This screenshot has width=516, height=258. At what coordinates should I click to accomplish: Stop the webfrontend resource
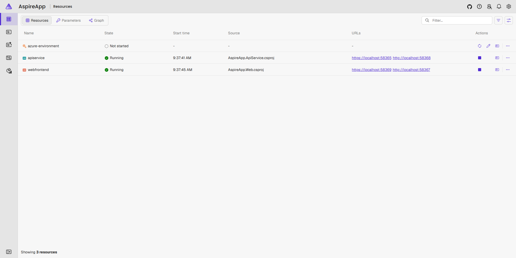click(480, 70)
